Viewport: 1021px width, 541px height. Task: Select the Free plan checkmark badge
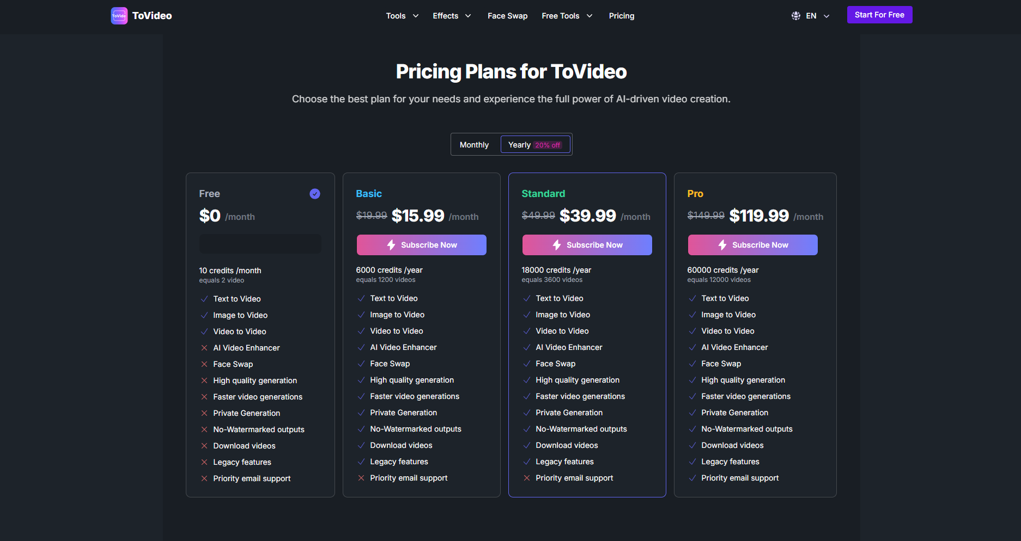click(x=315, y=194)
